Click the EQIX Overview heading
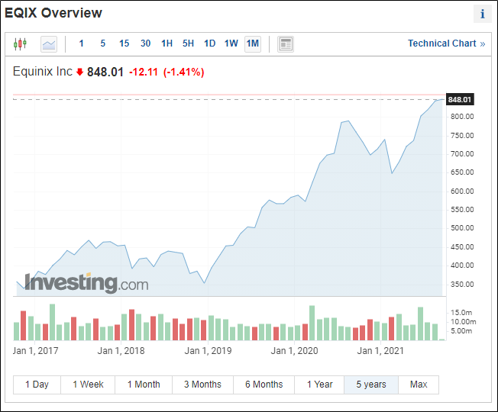 (53, 13)
